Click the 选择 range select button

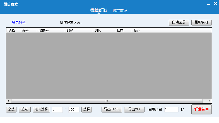(86, 109)
